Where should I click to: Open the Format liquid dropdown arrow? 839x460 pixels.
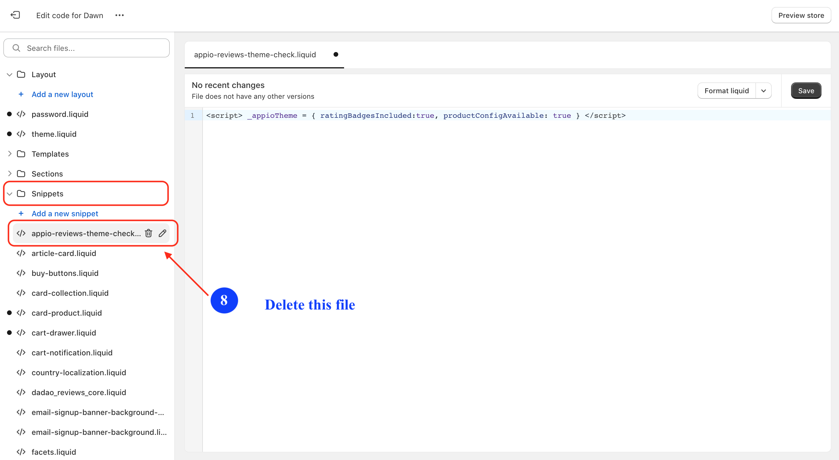tap(763, 91)
